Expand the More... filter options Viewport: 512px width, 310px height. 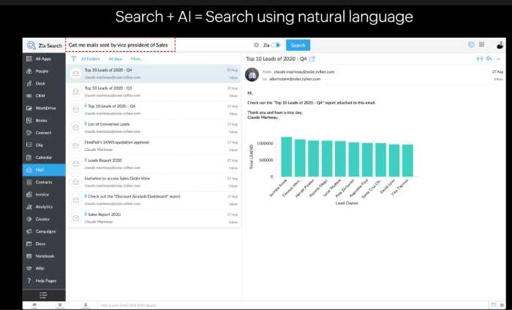[137, 59]
